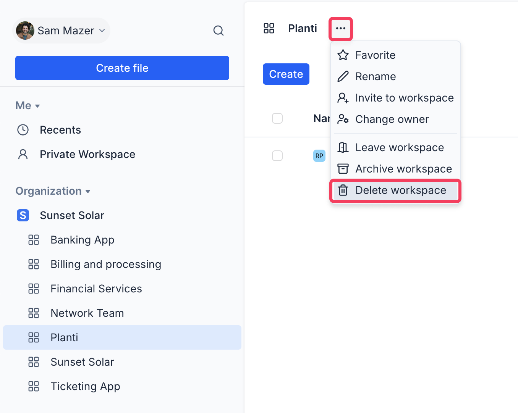Click the search magnifier icon
The height and width of the screenshot is (413, 518).
(218, 31)
